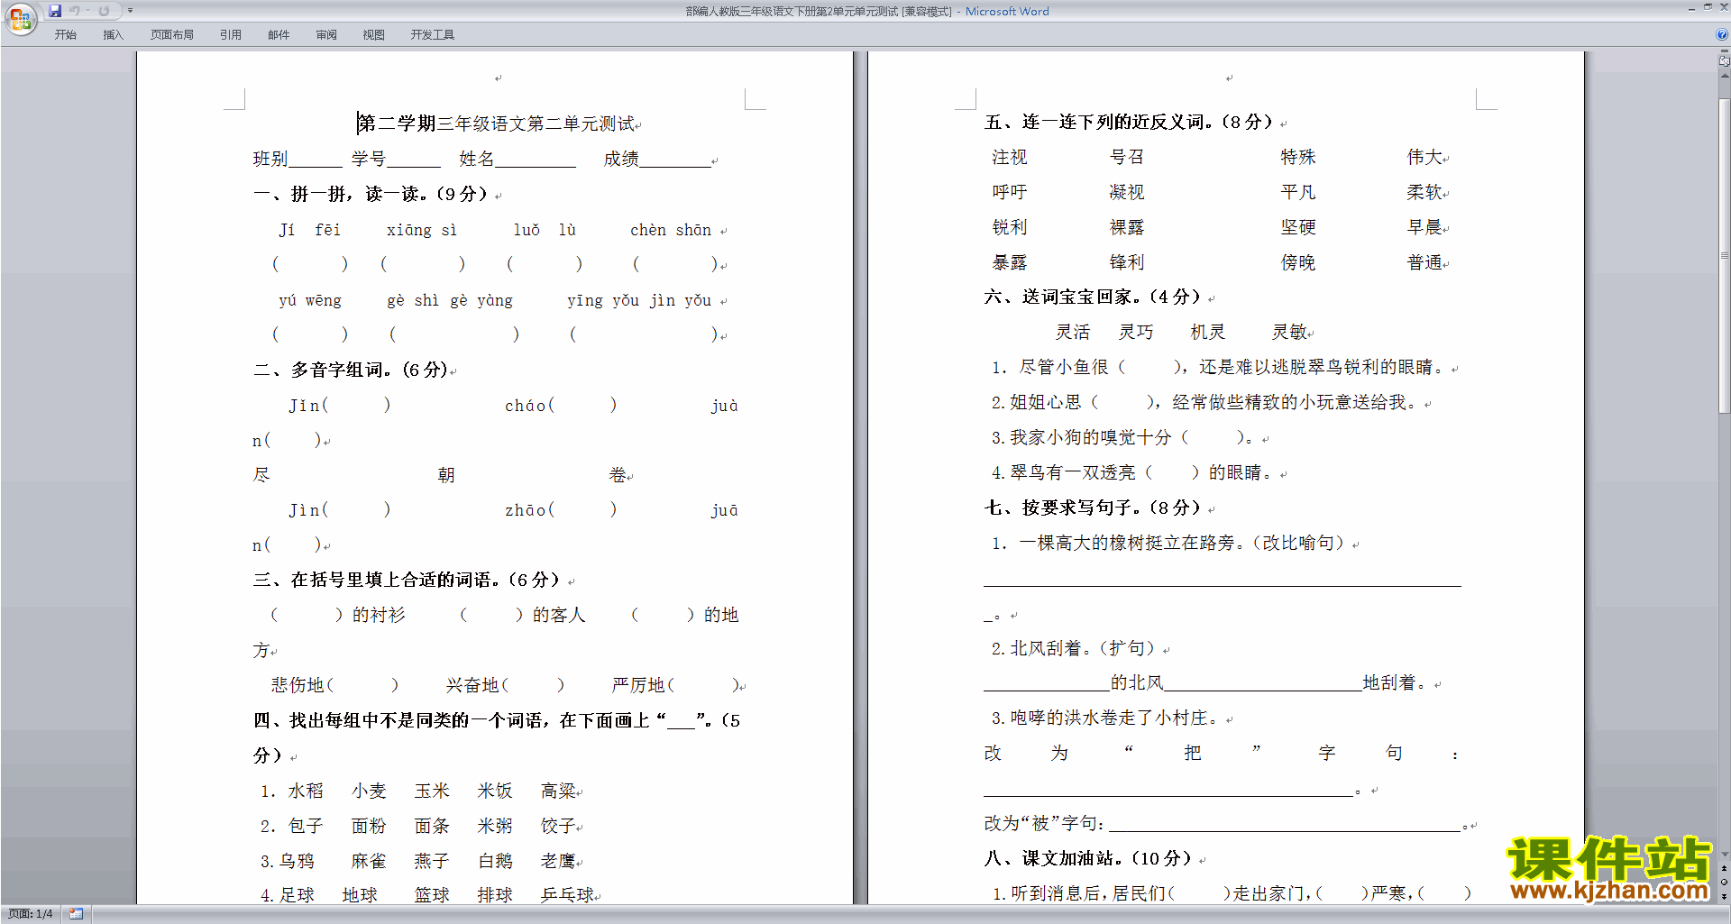Open the Office button menu
Screen dimensions: 1731x924
coord(20,18)
